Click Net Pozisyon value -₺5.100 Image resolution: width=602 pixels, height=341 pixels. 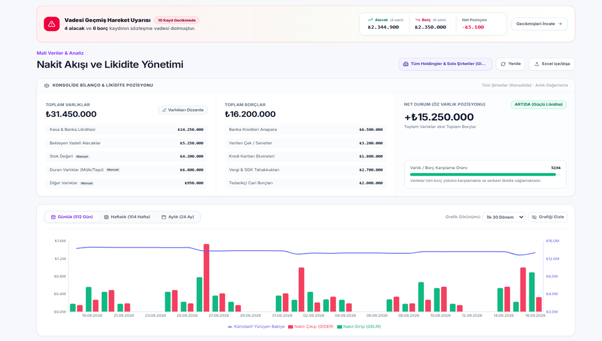click(x=473, y=27)
